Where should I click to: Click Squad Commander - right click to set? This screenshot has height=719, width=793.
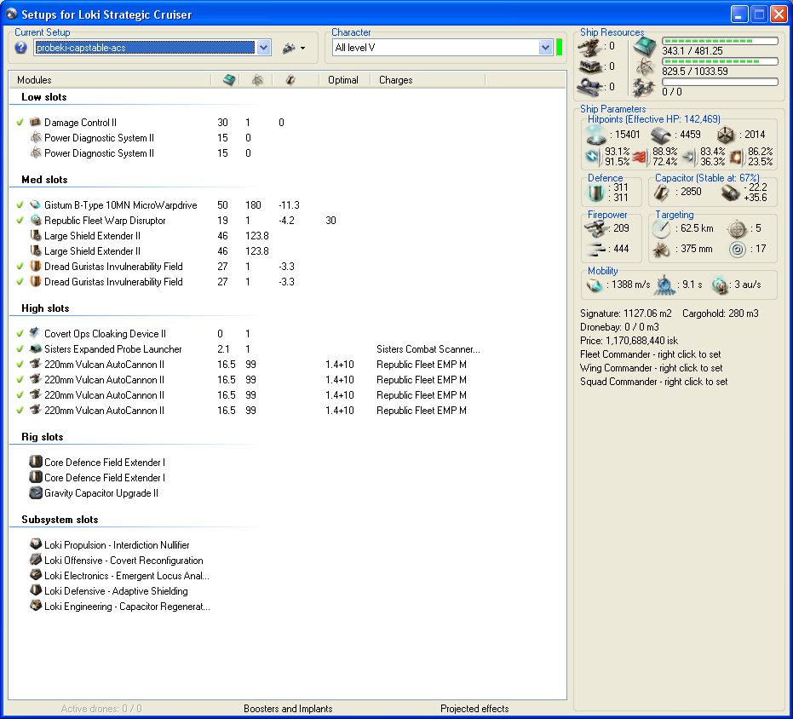[654, 382]
